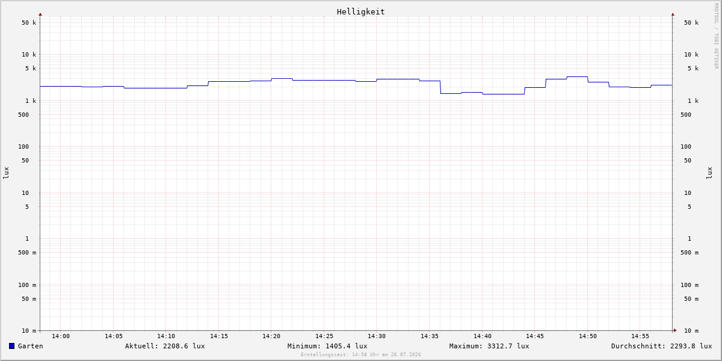Click the Erstellungszeit timestamp footer text
The width and height of the screenshot is (722, 361).
coord(361,355)
